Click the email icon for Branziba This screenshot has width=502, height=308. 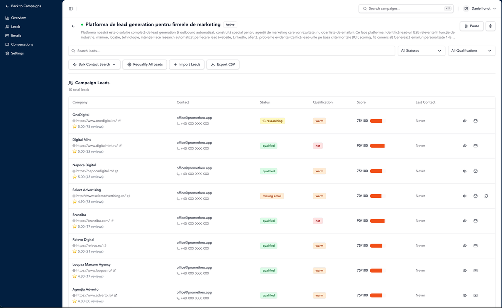click(x=475, y=221)
